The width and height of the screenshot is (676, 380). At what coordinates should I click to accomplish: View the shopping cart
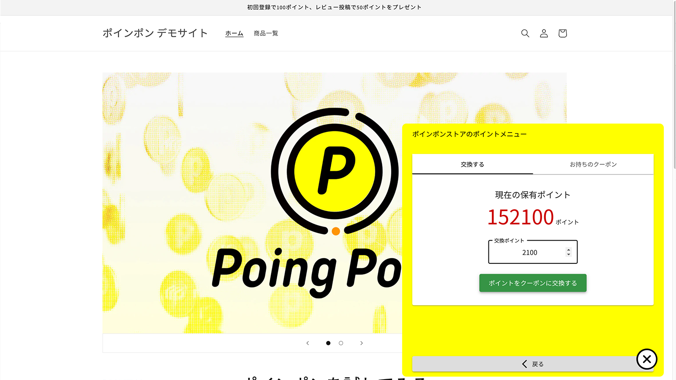562,33
